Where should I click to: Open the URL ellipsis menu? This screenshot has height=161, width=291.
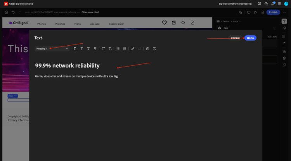pos(79,12)
